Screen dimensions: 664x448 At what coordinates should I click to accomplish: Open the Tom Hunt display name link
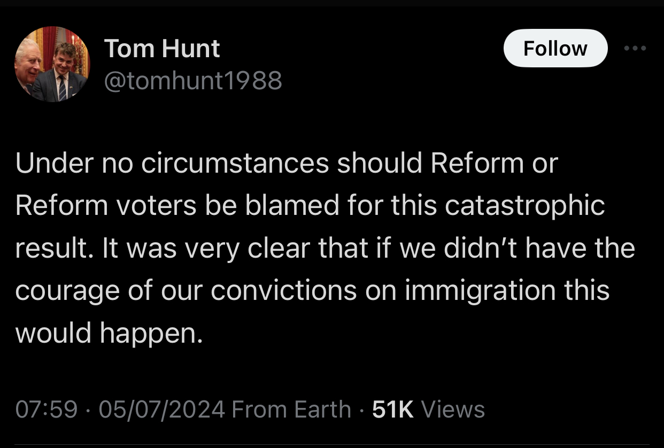[162, 49]
